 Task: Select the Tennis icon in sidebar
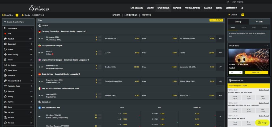(5, 49)
